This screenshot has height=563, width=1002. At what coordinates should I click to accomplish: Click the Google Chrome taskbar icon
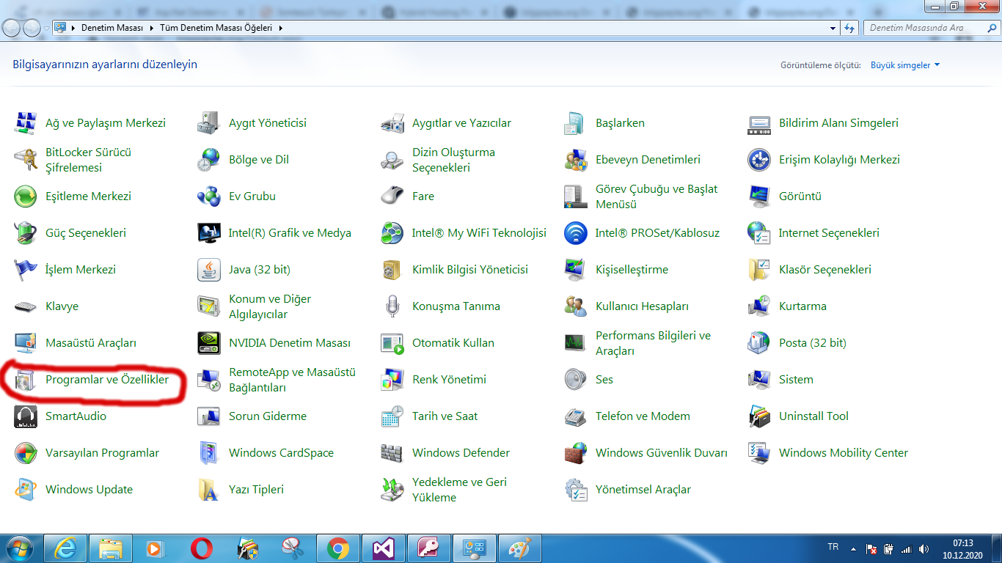338,548
